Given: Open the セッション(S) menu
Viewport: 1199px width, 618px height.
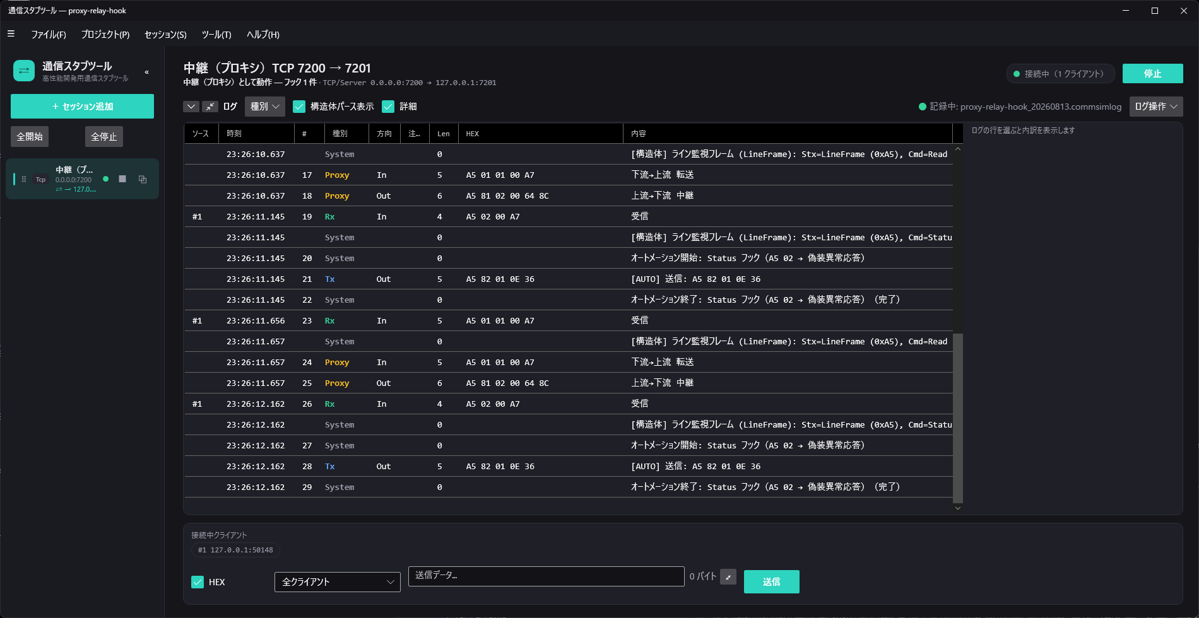Looking at the screenshot, I should [165, 35].
